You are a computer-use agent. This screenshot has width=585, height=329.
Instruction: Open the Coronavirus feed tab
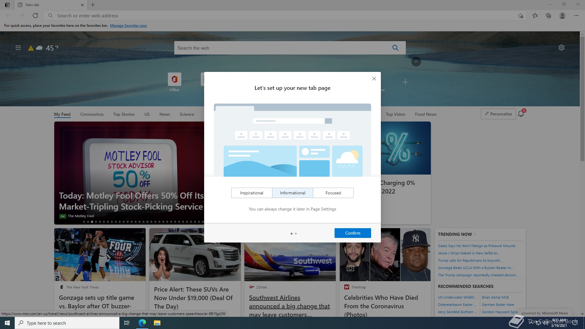(x=92, y=114)
